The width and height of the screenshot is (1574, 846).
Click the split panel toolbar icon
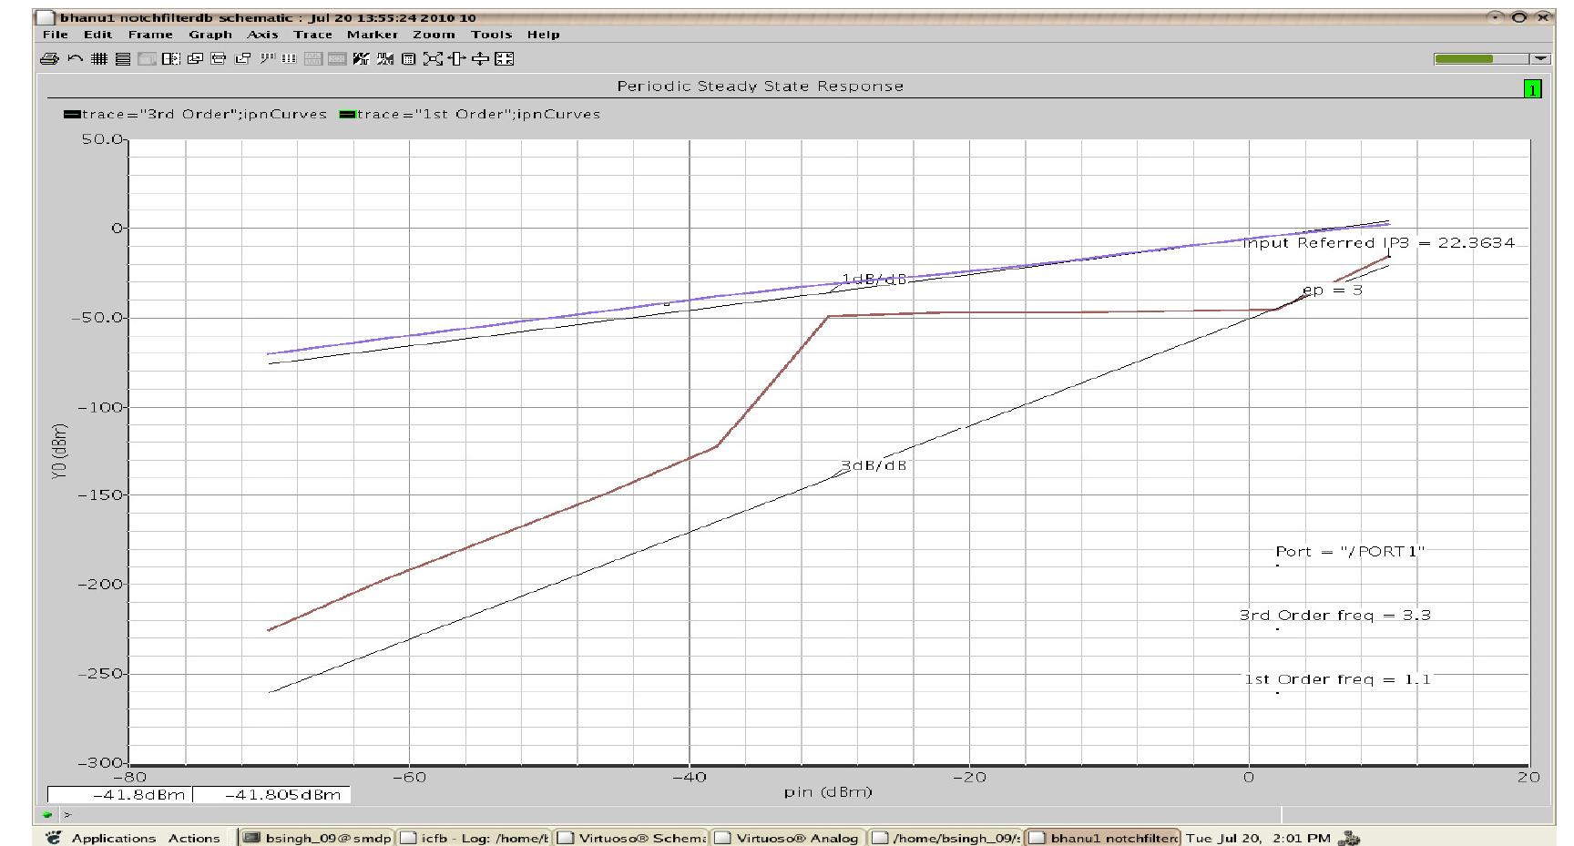(x=171, y=59)
